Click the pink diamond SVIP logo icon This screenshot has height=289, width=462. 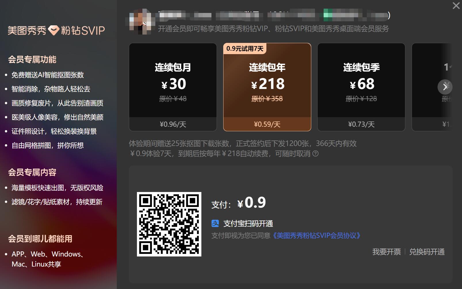(54, 30)
